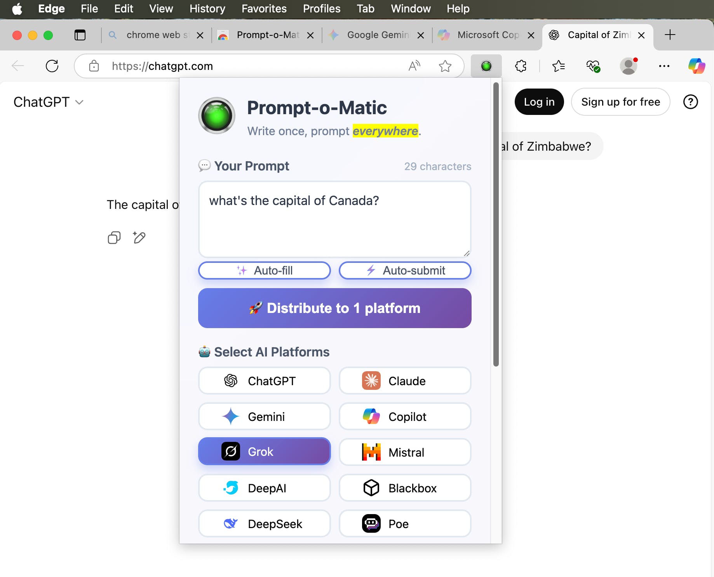
Task: Click the Prompt-o-Matic green orb logo
Action: (x=217, y=116)
